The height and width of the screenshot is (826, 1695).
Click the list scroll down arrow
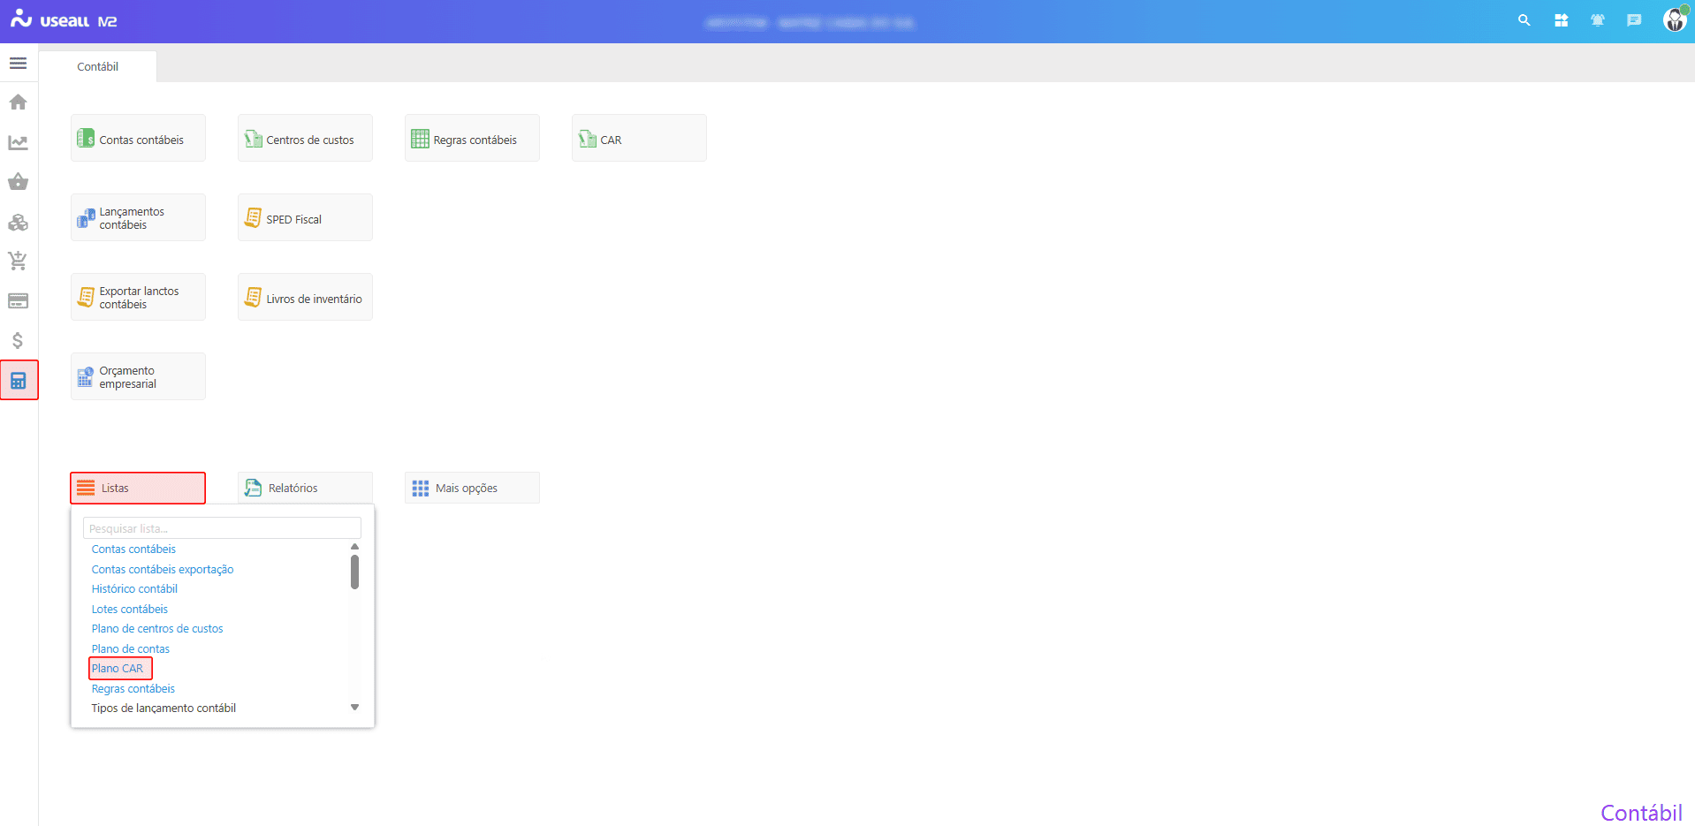[x=354, y=708]
